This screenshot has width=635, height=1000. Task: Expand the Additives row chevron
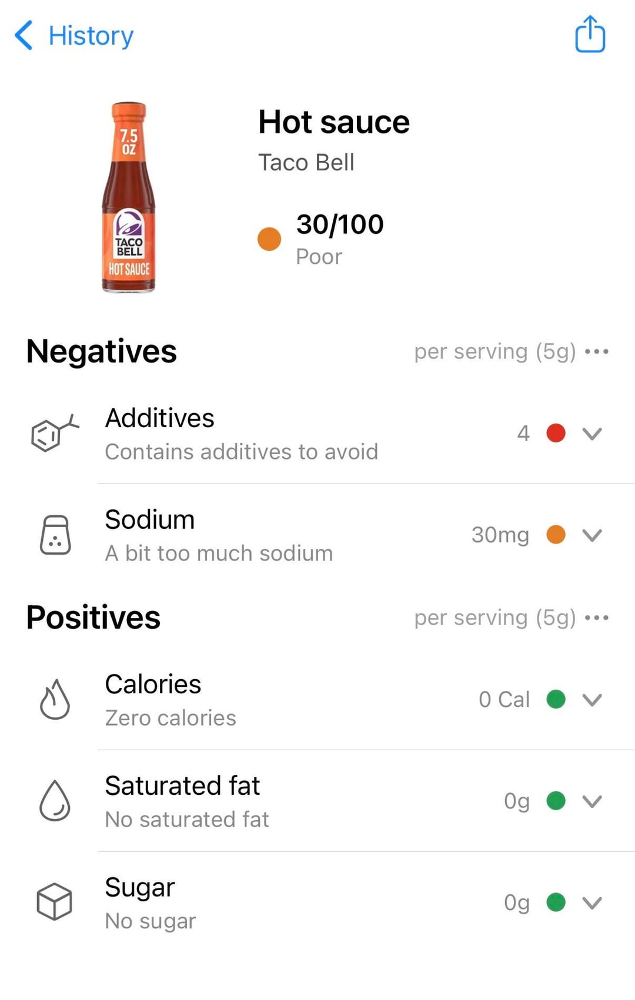[591, 434]
